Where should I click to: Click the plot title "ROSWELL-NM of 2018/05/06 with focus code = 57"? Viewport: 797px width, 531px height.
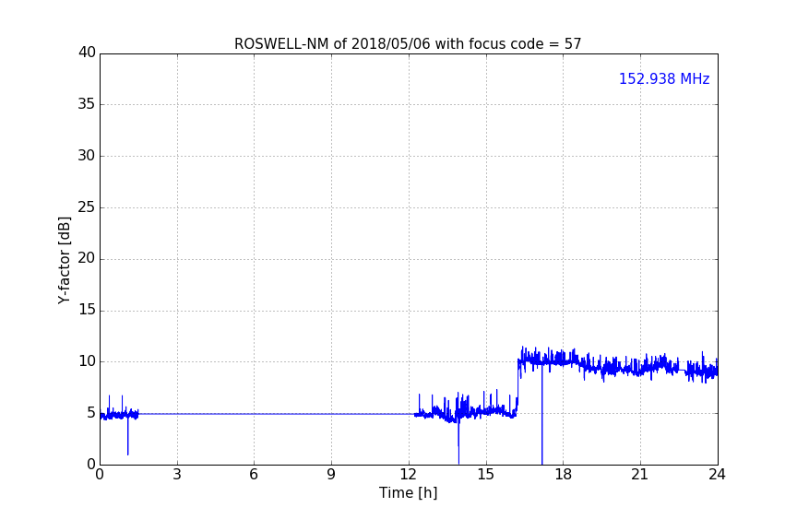[x=408, y=44]
